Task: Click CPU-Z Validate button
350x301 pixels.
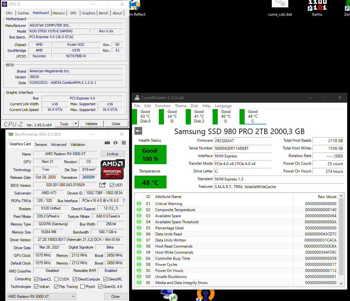Action: [x=91, y=124]
